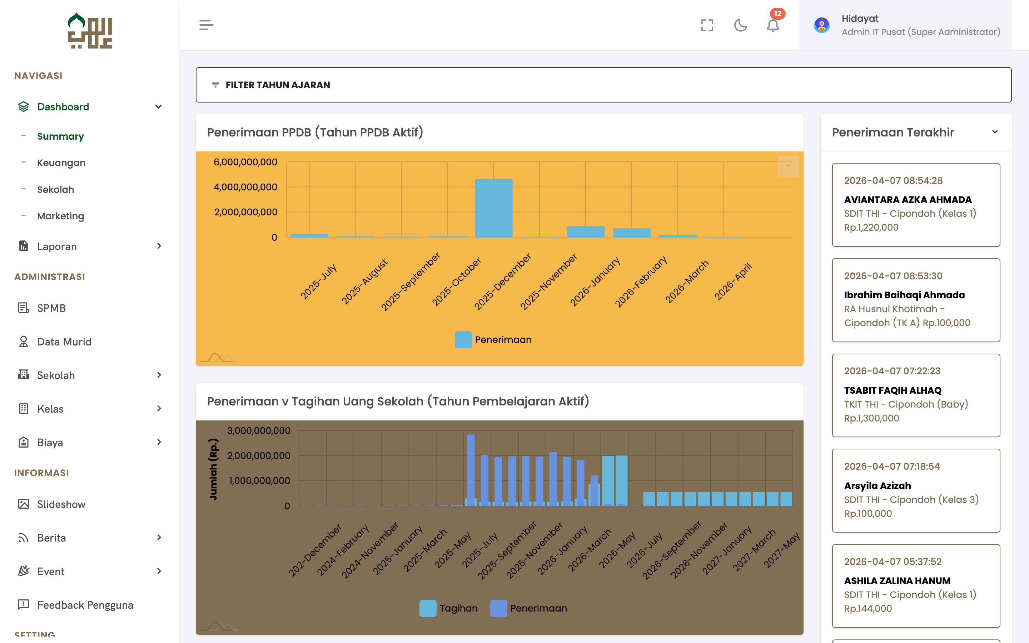Screen dimensions: 1029x643
Task: Click the amCharts logo in PPDB chart
Action: (219, 358)
